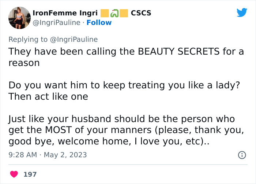
Task: Click the yellow square emoji before CSCS
Action: pos(124,14)
